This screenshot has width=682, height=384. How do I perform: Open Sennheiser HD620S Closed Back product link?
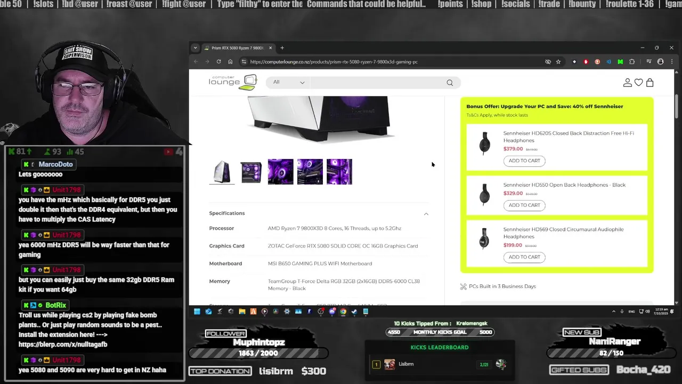pyautogui.click(x=569, y=137)
